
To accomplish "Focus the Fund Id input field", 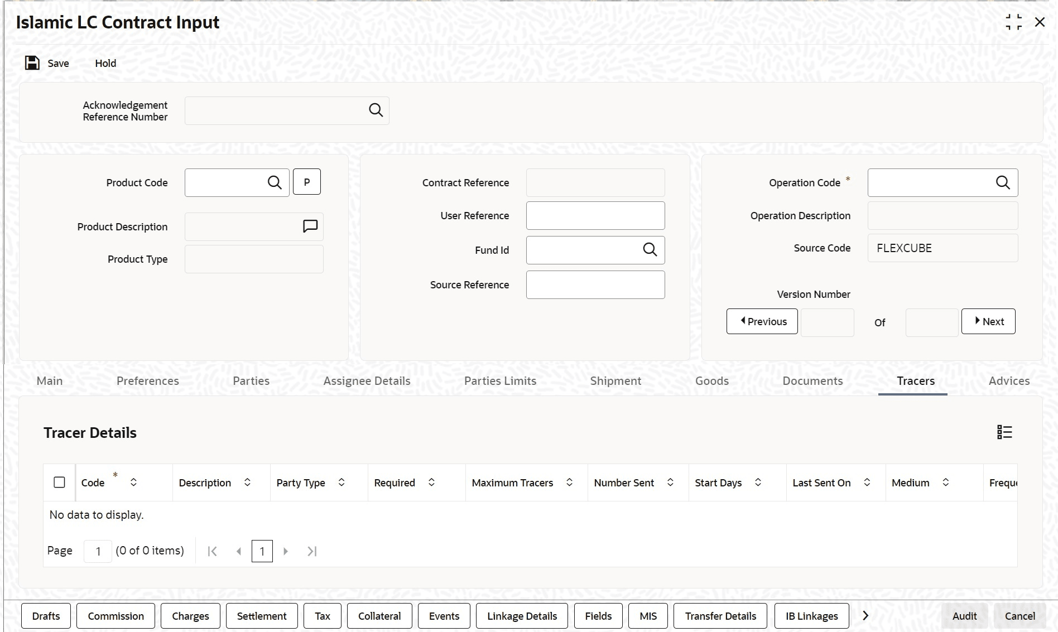I will (595, 250).
